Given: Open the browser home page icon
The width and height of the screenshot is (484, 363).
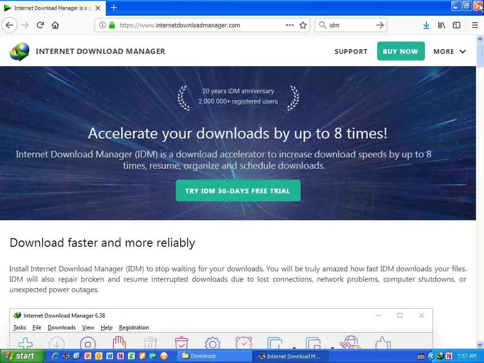Looking at the screenshot, I should [55, 25].
